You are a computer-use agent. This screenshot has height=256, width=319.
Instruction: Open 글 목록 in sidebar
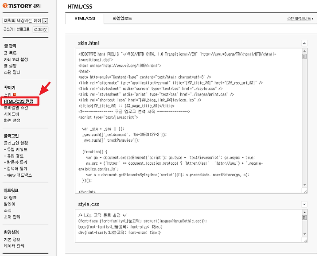point(10,53)
